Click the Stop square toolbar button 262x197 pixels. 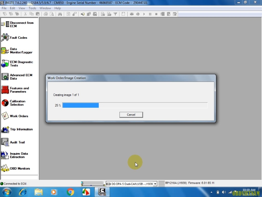click(x=156, y=14)
